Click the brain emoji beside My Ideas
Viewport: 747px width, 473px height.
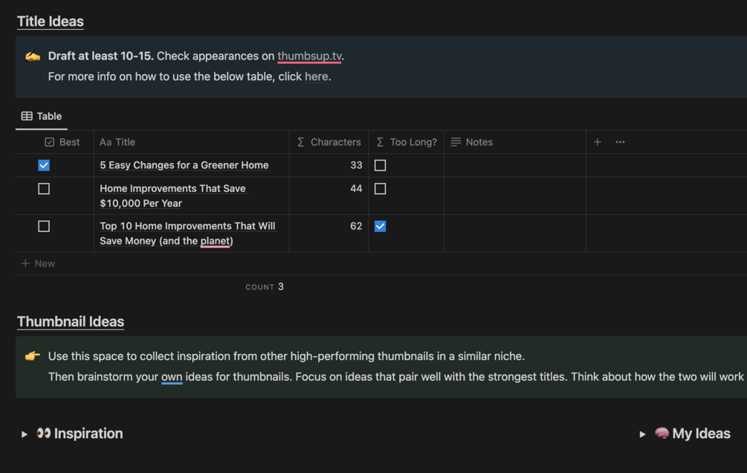tap(662, 433)
